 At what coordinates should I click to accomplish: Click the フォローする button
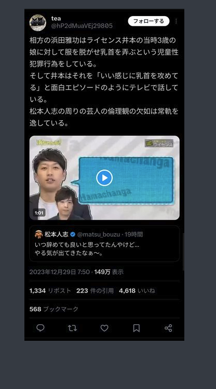click(x=148, y=21)
